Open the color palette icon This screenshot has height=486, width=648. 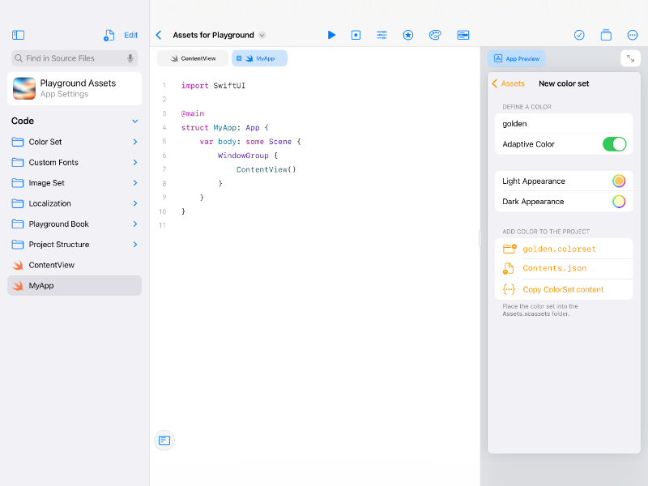(x=435, y=35)
